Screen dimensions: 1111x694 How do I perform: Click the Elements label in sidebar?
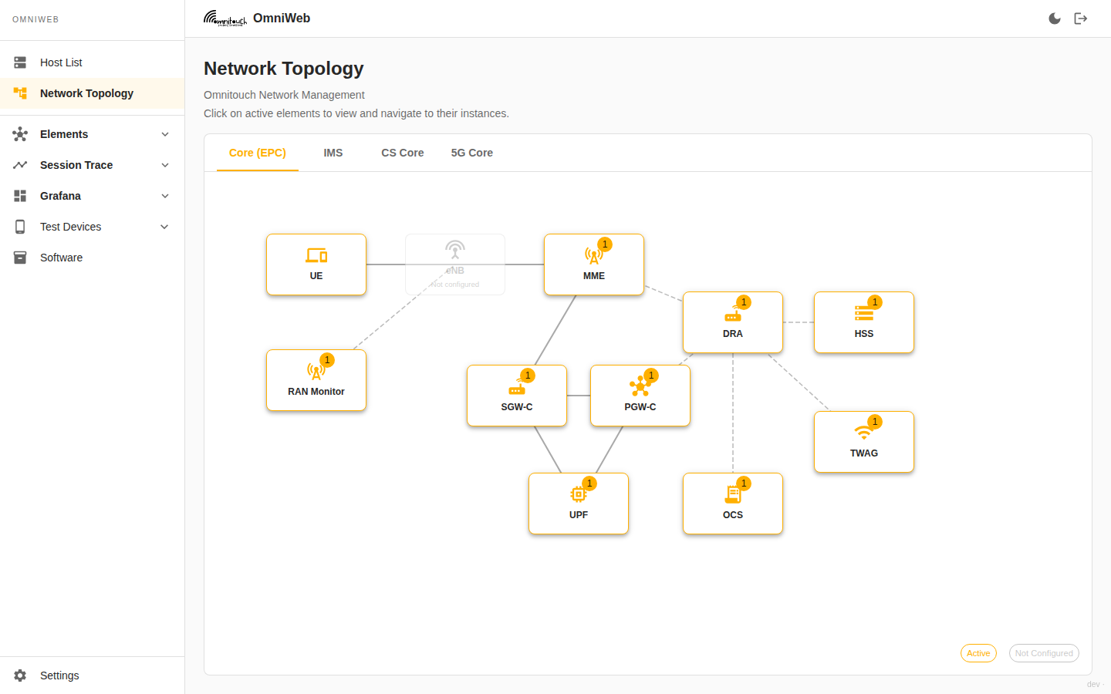click(x=64, y=134)
